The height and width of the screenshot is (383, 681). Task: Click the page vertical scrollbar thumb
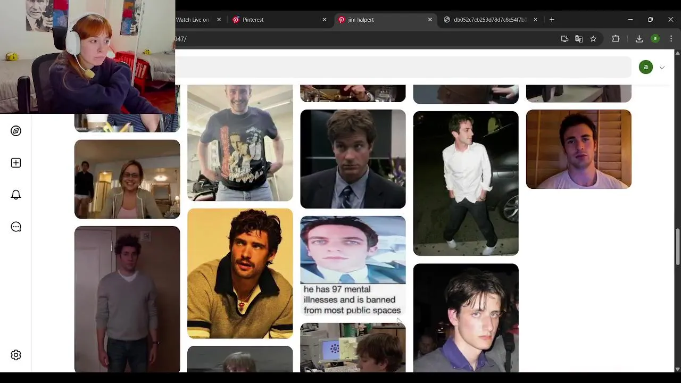pos(677,246)
